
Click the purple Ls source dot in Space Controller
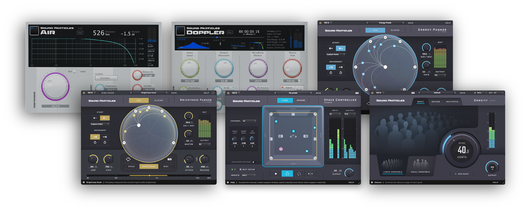coord(281,149)
